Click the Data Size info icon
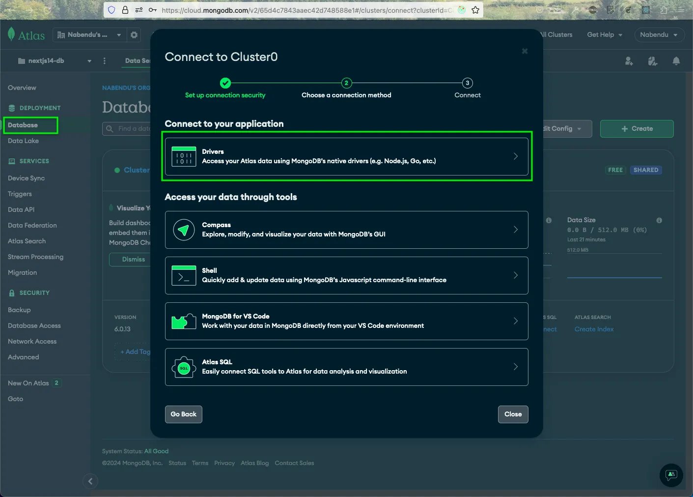Screen dimensions: 693x497 [x=659, y=221]
